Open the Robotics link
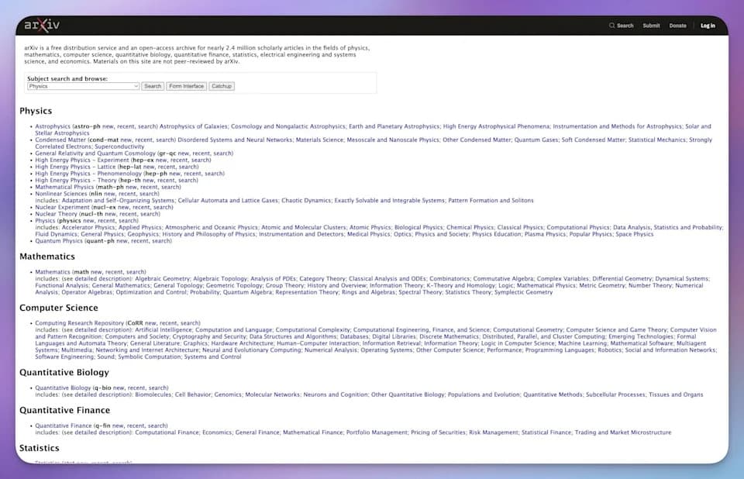 609,350
